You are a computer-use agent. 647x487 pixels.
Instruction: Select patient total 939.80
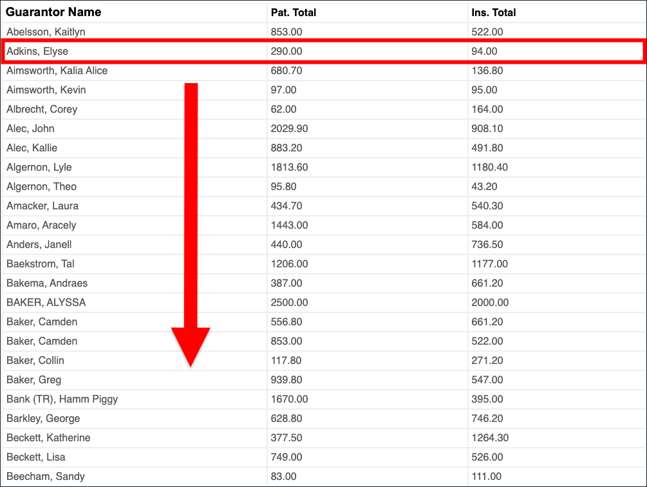coord(286,379)
